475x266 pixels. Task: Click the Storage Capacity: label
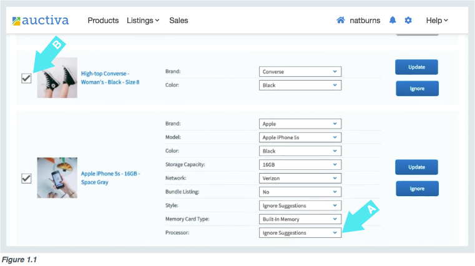(x=185, y=164)
